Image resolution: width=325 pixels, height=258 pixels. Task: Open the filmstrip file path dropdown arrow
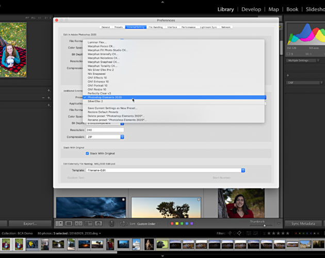[x=100, y=234]
